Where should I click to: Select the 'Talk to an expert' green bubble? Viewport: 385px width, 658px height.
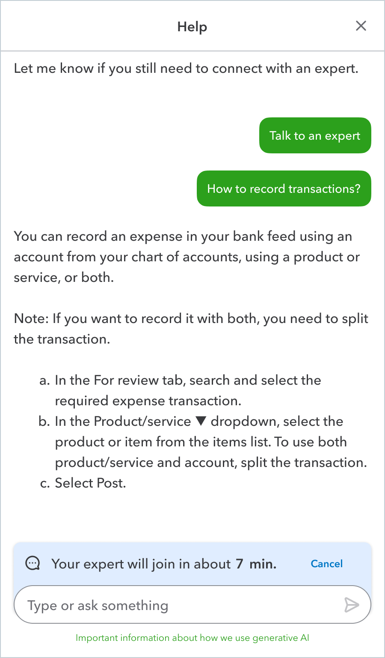[x=315, y=135]
